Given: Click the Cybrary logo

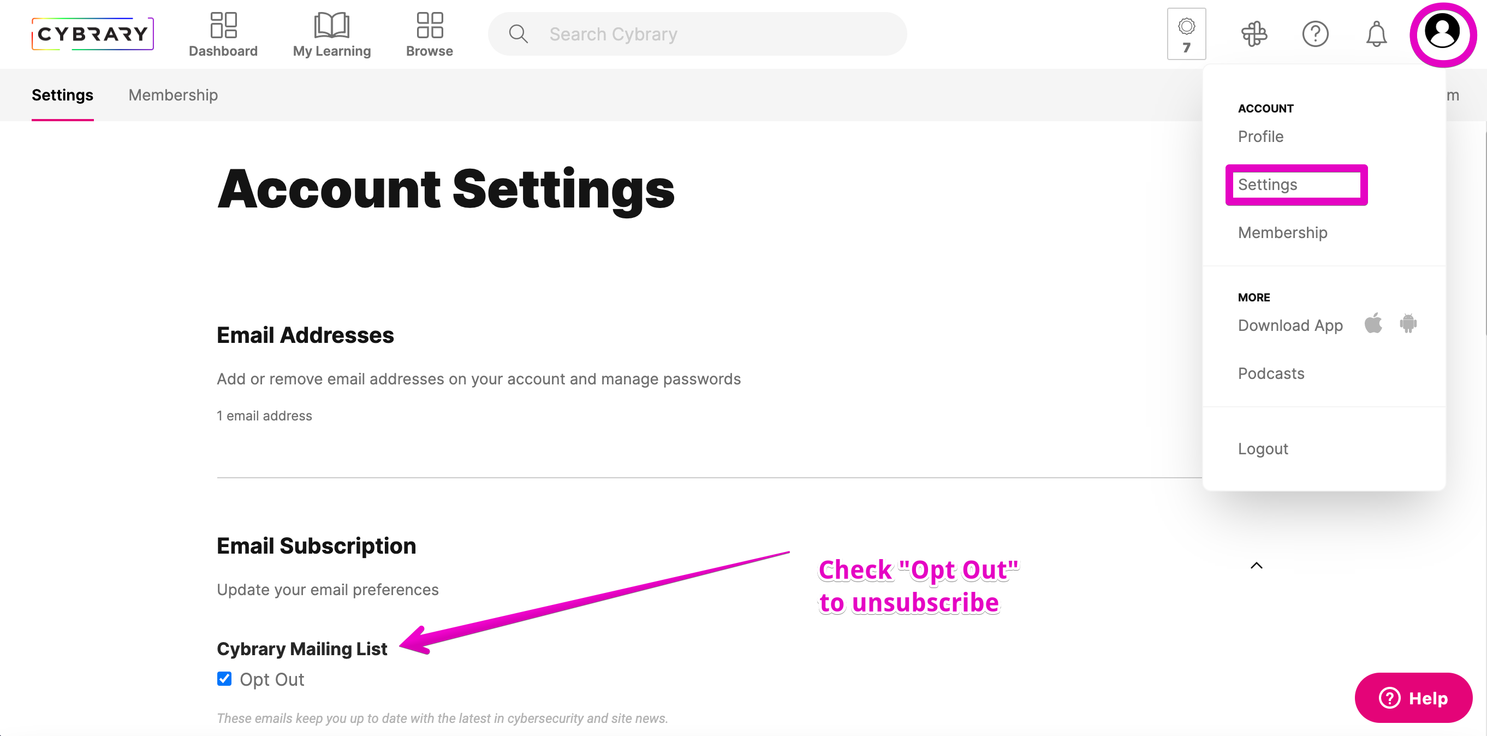Looking at the screenshot, I should (92, 34).
